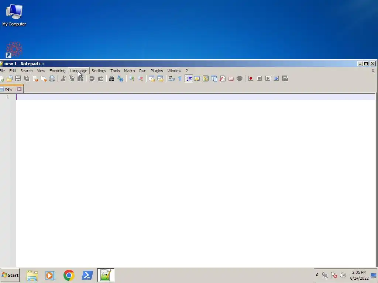Click the Notepad++ taskbar button
378x283 pixels.
point(106,275)
